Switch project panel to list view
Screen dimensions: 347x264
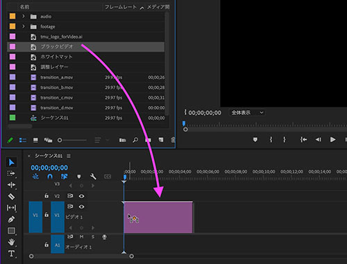tap(23, 140)
